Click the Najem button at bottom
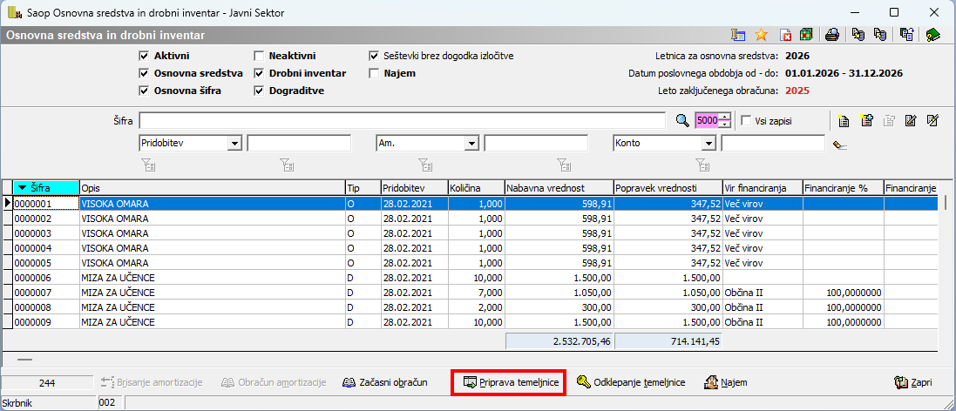The width and height of the screenshot is (956, 411). point(726,382)
